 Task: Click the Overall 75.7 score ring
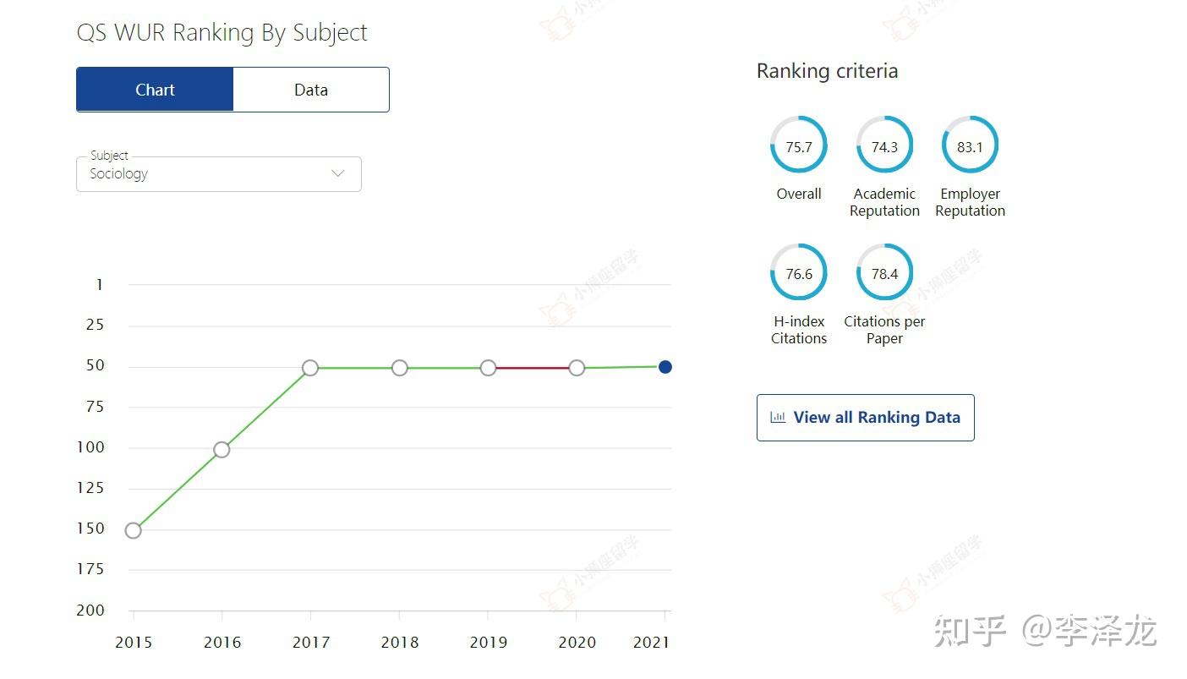click(798, 146)
